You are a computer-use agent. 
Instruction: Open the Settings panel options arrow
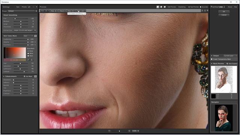pyautogui.click(x=36, y=7)
